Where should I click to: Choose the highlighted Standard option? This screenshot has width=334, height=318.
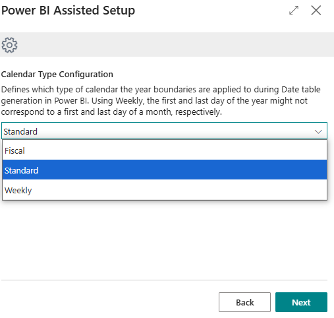[x=165, y=170]
